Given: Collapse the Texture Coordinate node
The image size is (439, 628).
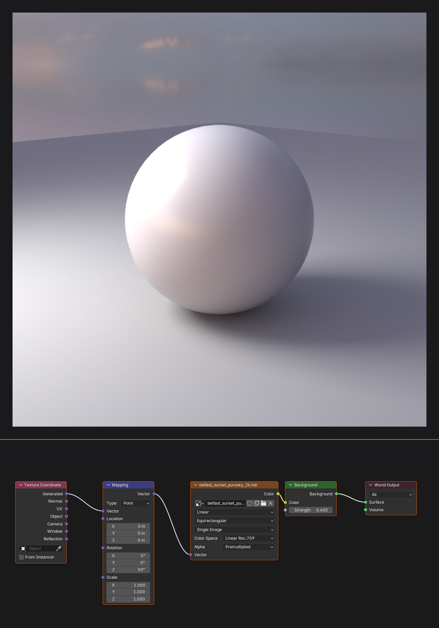Looking at the screenshot, I should click(21, 485).
